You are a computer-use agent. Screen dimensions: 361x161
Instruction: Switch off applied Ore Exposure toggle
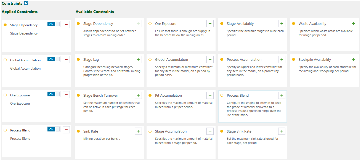coord(54,94)
